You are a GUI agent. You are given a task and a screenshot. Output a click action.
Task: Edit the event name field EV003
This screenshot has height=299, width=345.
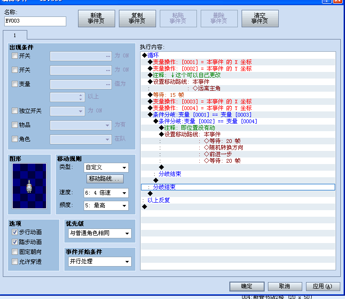click(x=35, y=21)
